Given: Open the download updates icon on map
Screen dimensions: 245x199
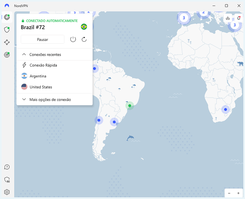Looking at the screenshot, I should [228, 18].
